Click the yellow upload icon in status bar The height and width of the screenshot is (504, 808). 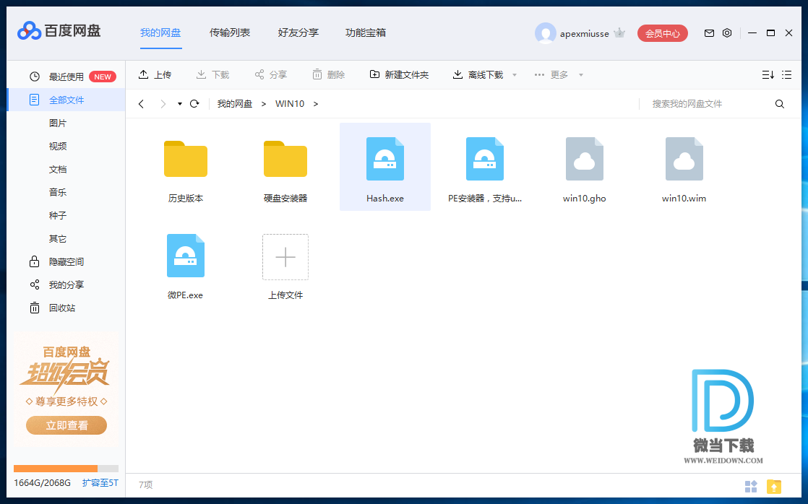click(x=773, y=486)
